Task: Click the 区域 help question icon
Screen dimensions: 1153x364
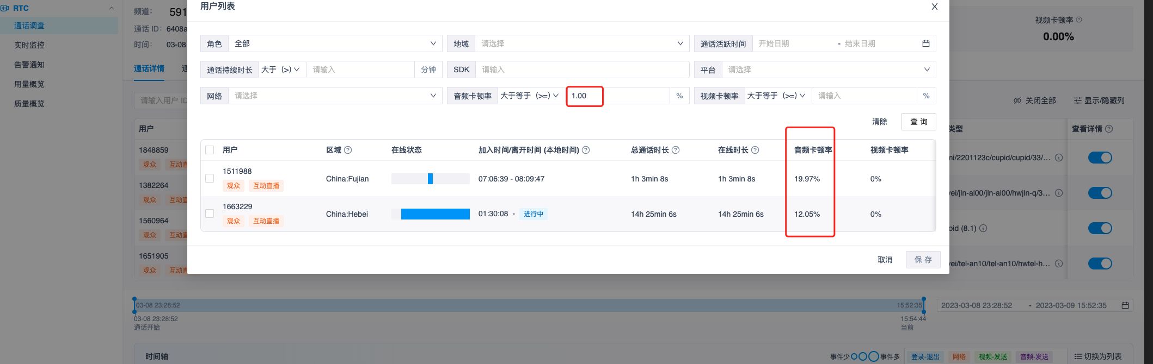Action: point(348,150)
